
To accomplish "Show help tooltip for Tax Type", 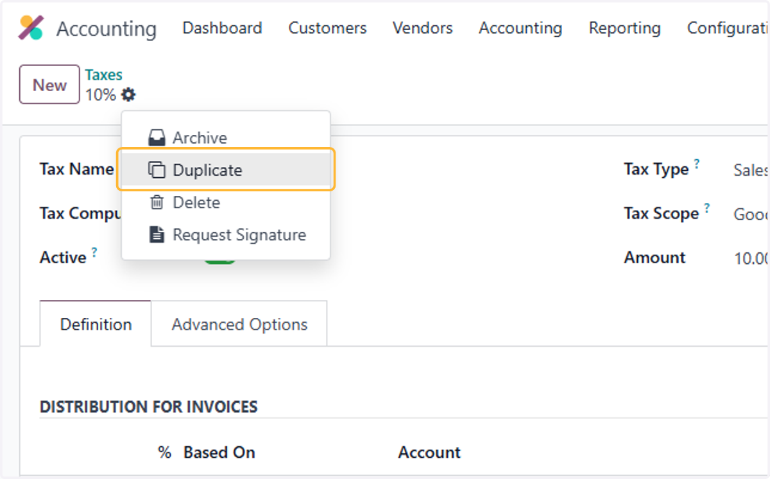I will pyautogui.click(x=697, y=164).
